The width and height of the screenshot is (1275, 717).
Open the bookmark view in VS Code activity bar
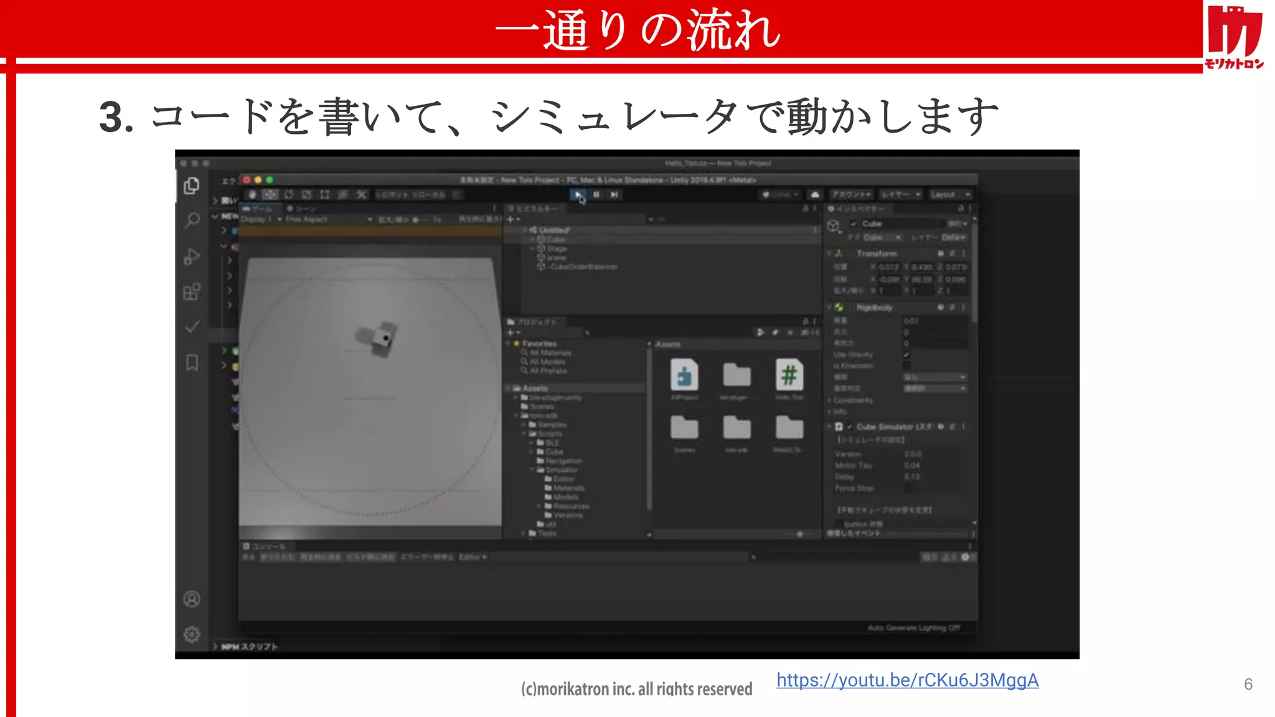pos(192,363)
